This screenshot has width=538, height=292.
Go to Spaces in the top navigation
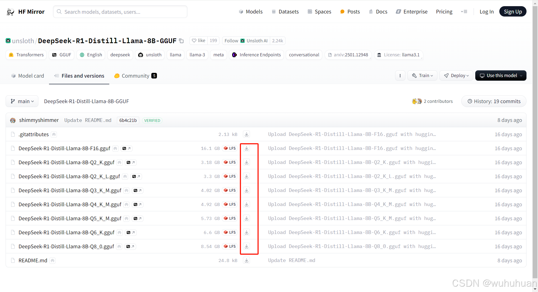[319, 11]
